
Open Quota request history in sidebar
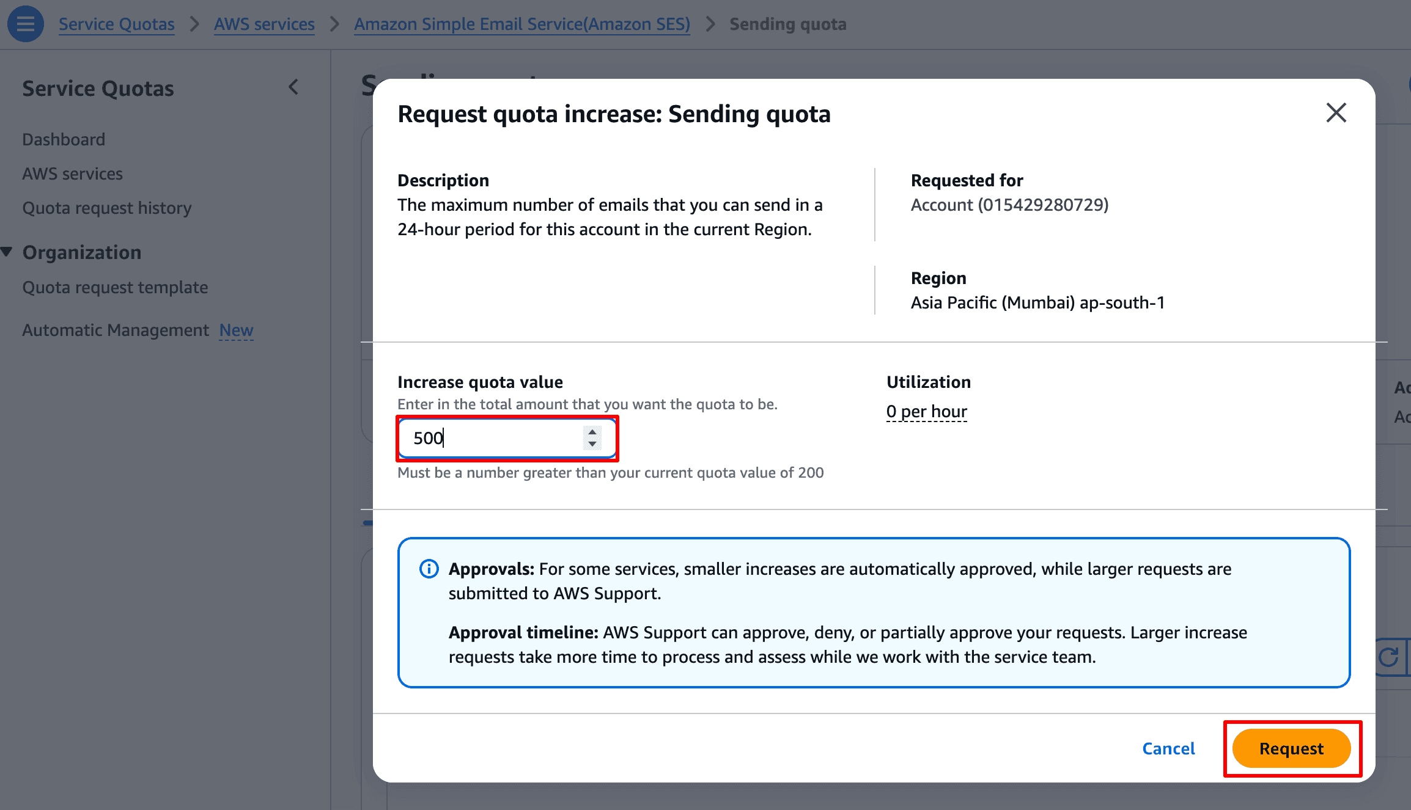[x=107, y=208]
